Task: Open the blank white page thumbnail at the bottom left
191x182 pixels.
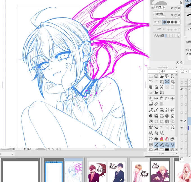Action: coord(21,172)
